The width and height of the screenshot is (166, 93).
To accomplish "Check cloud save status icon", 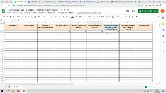I will point(68,10).
